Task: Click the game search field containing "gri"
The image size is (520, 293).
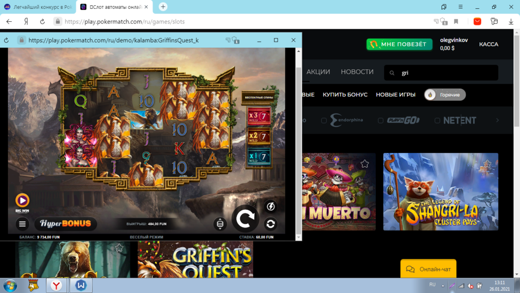Action: click(441, 73)
